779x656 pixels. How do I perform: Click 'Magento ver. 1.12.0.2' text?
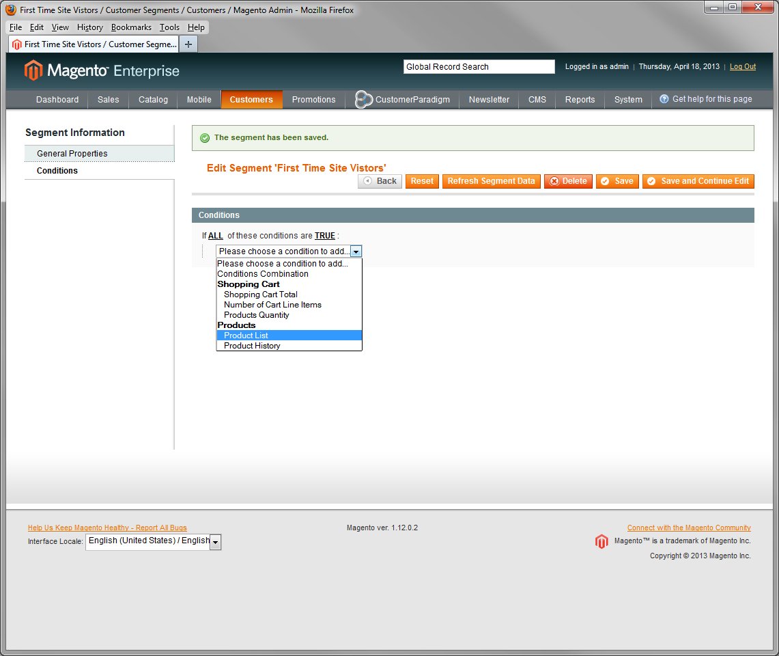(x=382, y=528)
